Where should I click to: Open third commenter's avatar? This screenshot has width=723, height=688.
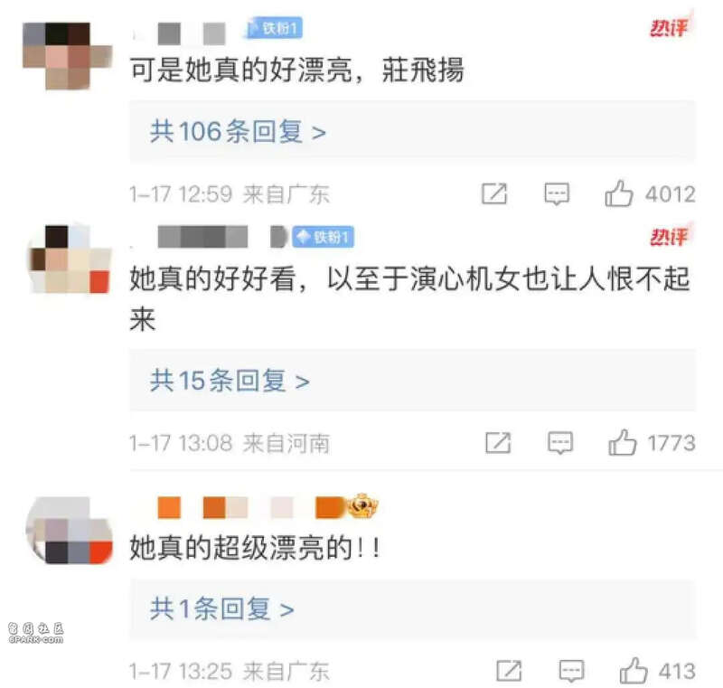[x=70, y=531]
